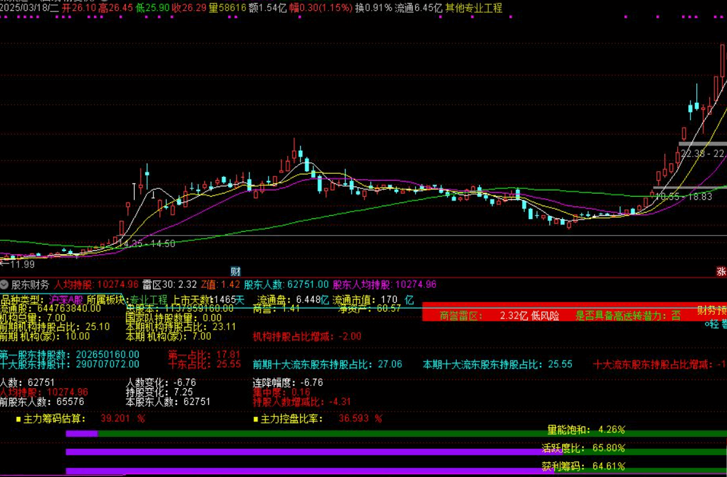
Task: Click the 前股东人数: 65576 entry
Action: pyautogui.click(x=42, y=402)
